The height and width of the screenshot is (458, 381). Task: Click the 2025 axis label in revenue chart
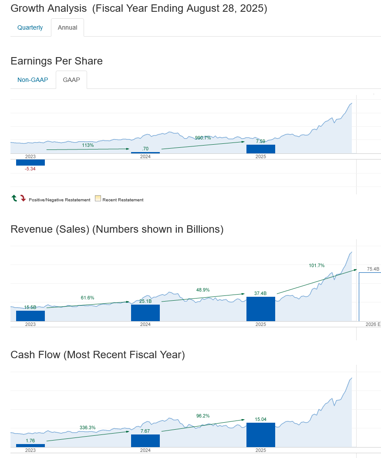point(261,324)
